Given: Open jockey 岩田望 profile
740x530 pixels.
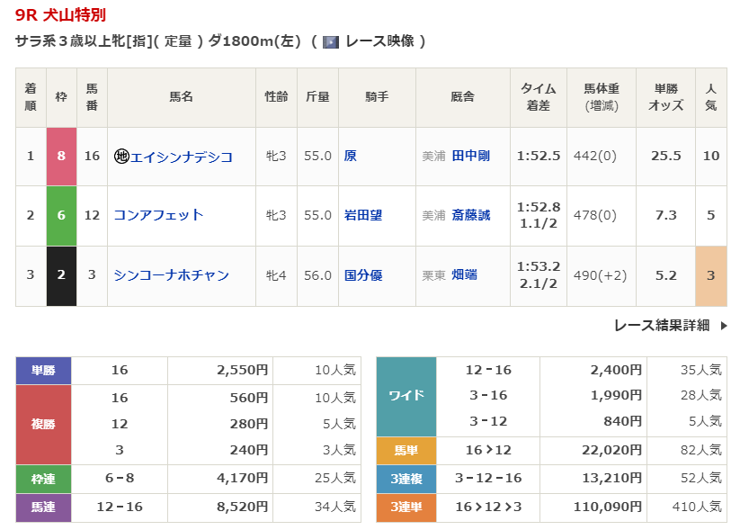Looking at the screenshot, I should click(x=363, y=215).
